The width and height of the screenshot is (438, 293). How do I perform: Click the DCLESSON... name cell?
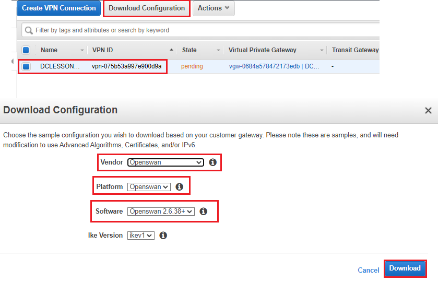60,66
